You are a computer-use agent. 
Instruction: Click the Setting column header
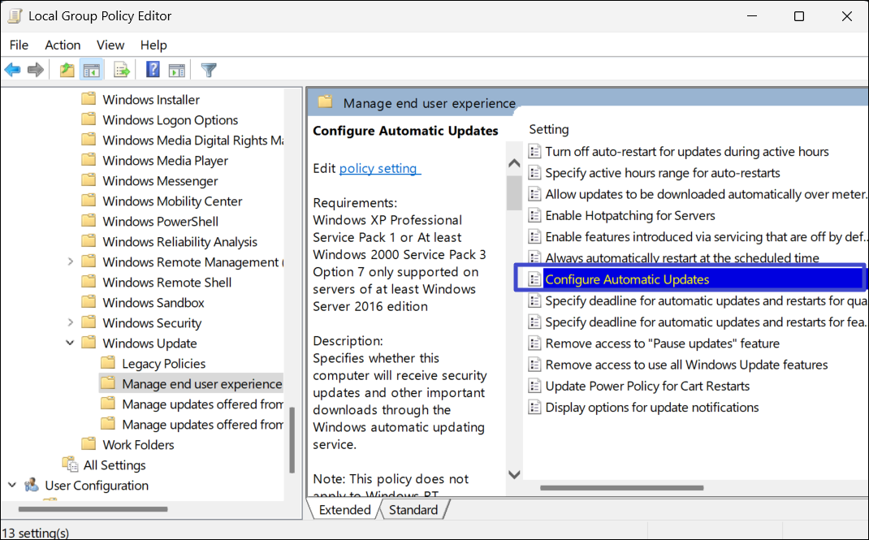click(x=549, y=129)
